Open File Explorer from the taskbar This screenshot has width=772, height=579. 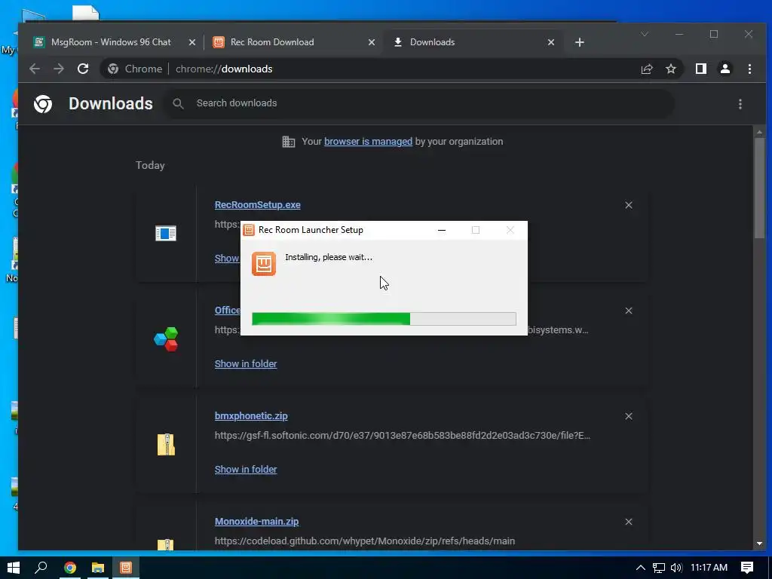click(97, 568)
